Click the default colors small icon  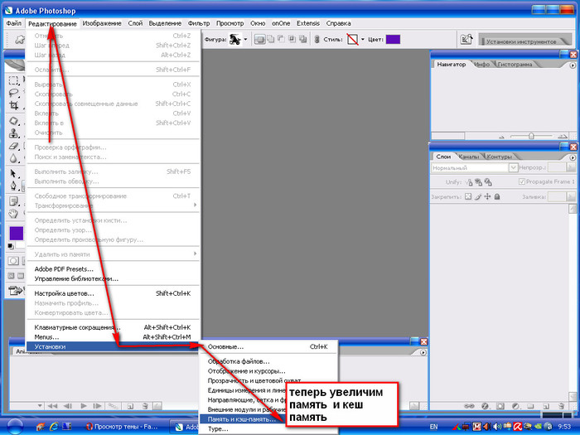tap(11, 246)
